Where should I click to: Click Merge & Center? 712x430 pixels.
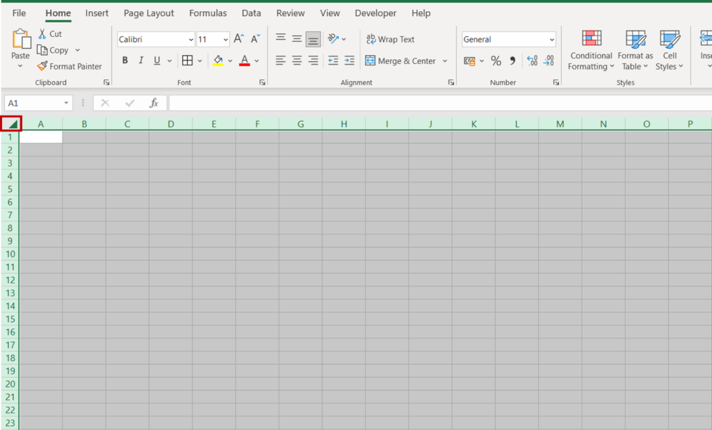click(401, 61)
